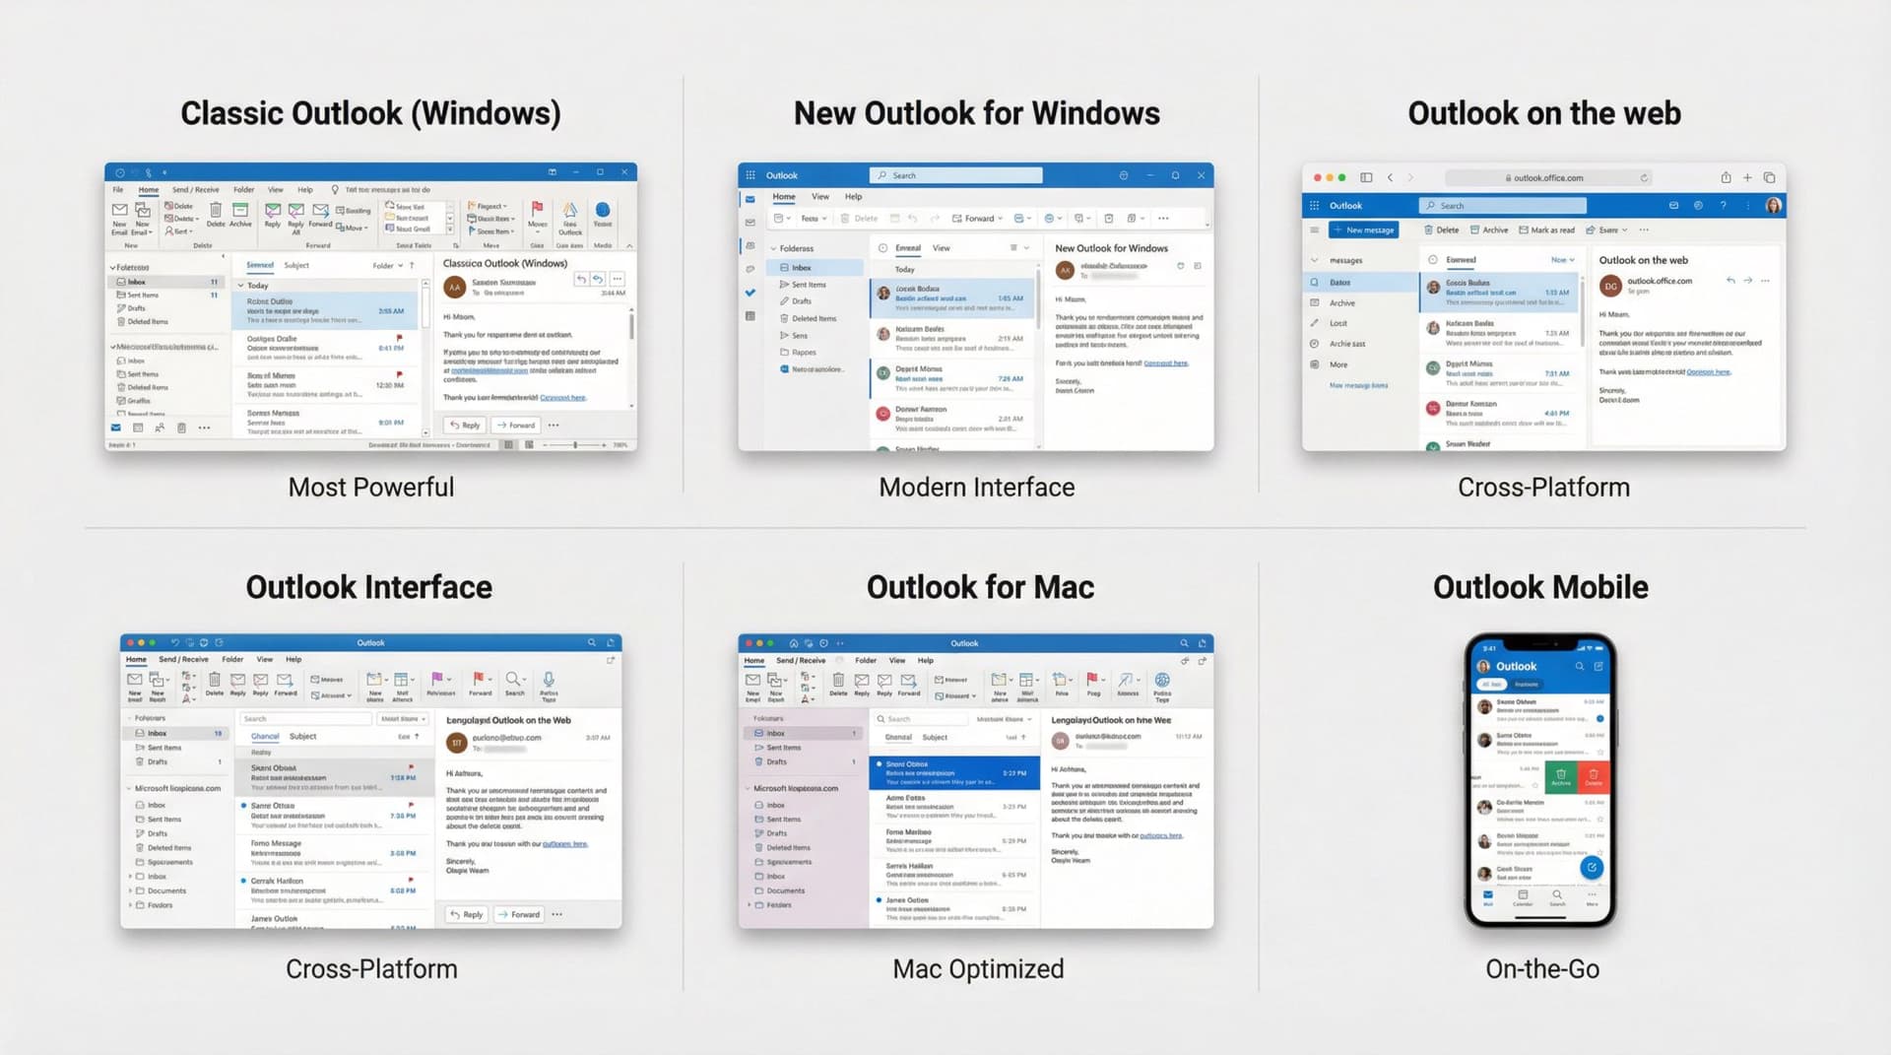Screen dimensions: 1891x1055
Task: Collapse the Folders tree in Classic Outlook sidebar
Action: pyautogui.click(x=111, y=267)
